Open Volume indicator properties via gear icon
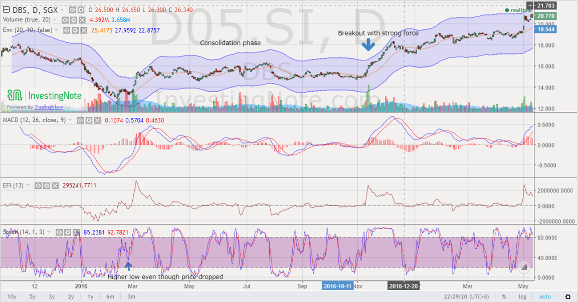The height and width of the screenshot is (302, 578). [x=74, y=19]
